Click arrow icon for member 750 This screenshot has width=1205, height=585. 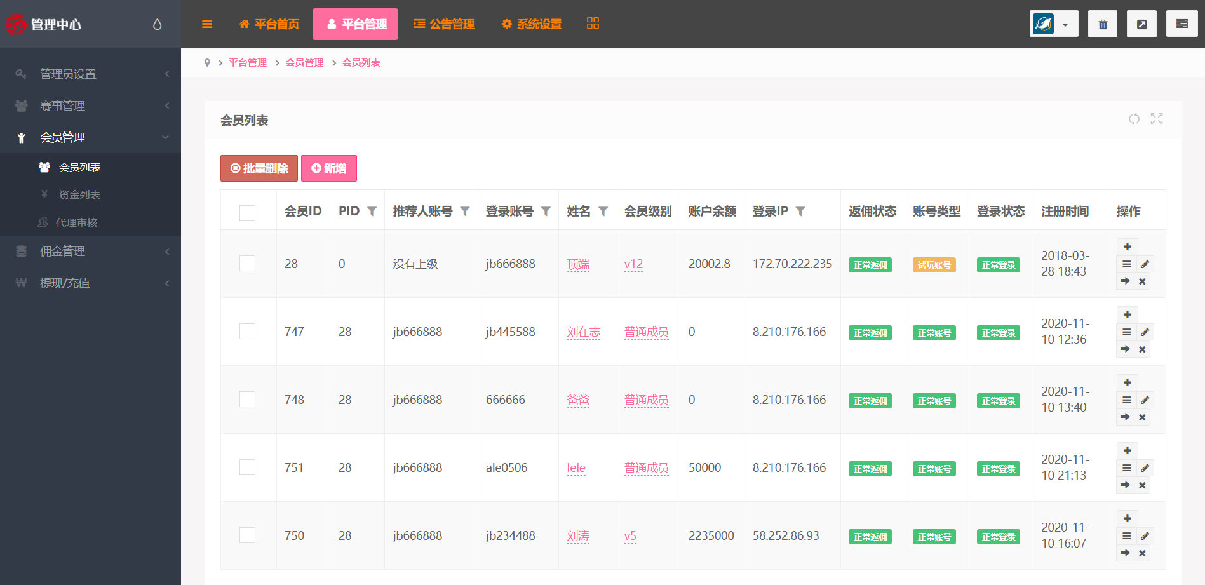[1125, 553]
